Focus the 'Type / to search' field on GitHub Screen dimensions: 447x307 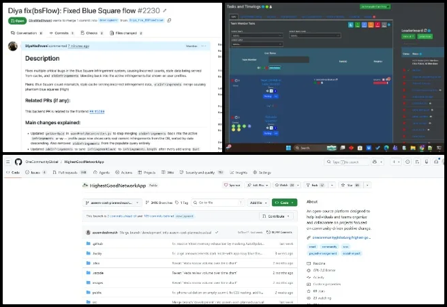[x=346, y=162]
